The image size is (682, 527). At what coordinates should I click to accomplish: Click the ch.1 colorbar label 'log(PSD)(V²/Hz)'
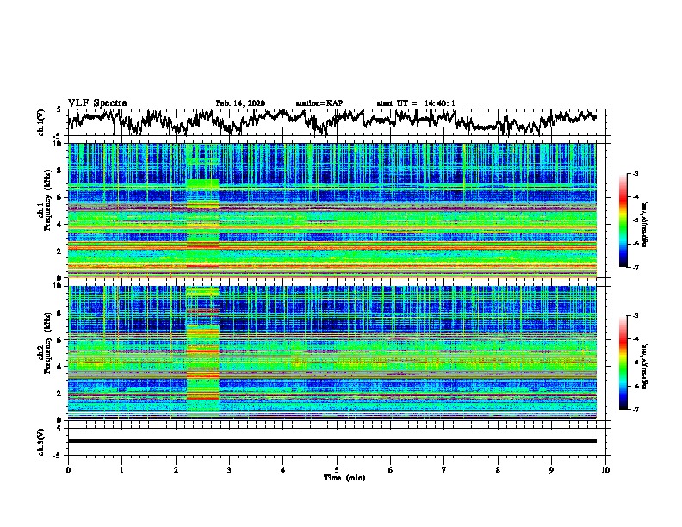(645, 225)
